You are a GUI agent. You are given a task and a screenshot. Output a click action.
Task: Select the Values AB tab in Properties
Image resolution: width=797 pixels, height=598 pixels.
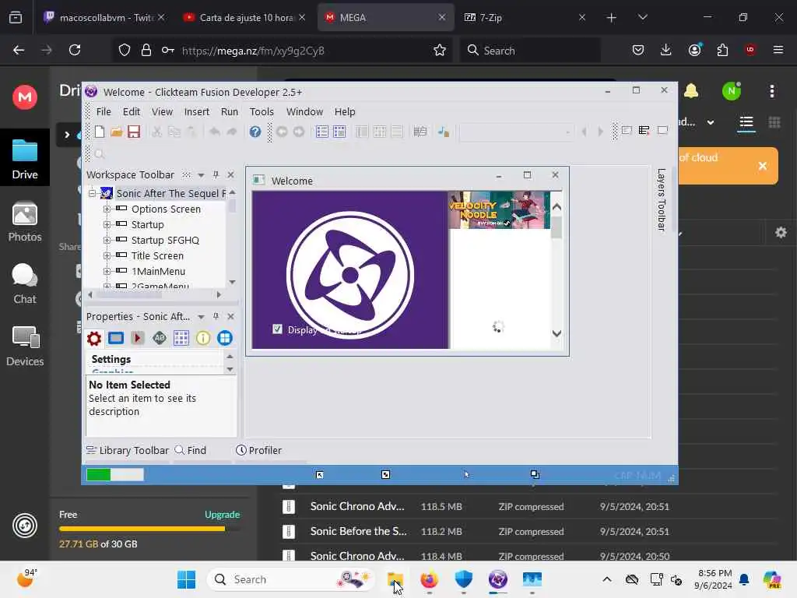coord(159,338)
